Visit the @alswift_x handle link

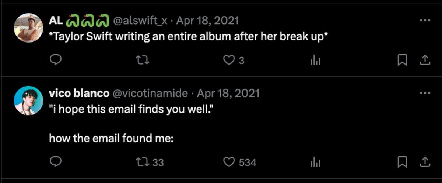click(x=140, y=21)
